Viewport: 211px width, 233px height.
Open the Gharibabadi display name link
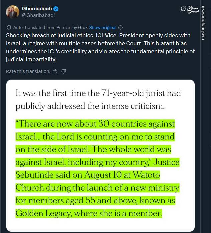point(36,8)
